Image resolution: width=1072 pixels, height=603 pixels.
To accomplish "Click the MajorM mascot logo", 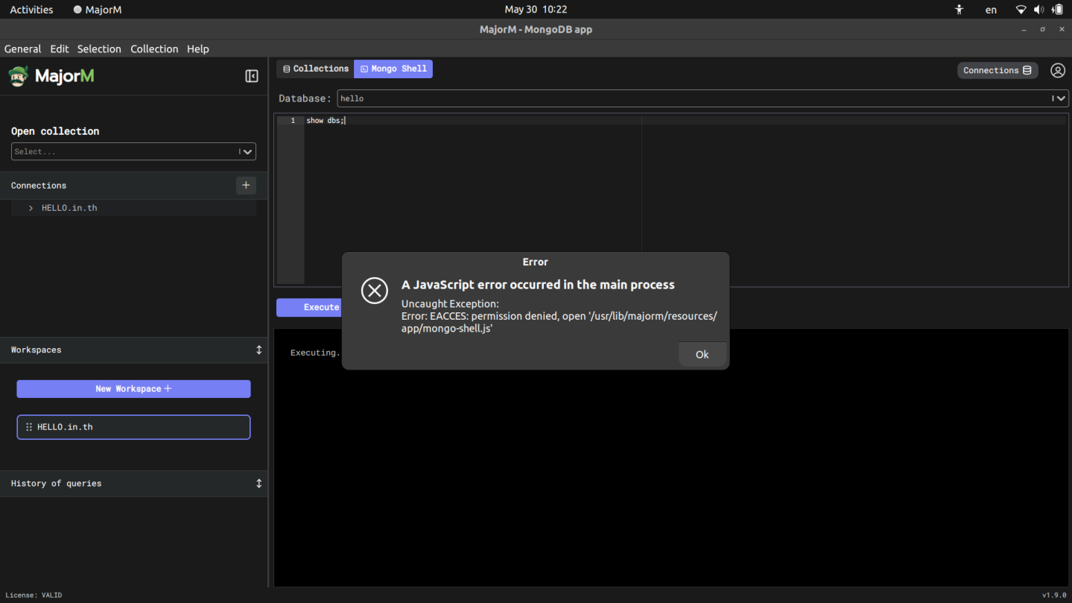I will coord(19,76).
